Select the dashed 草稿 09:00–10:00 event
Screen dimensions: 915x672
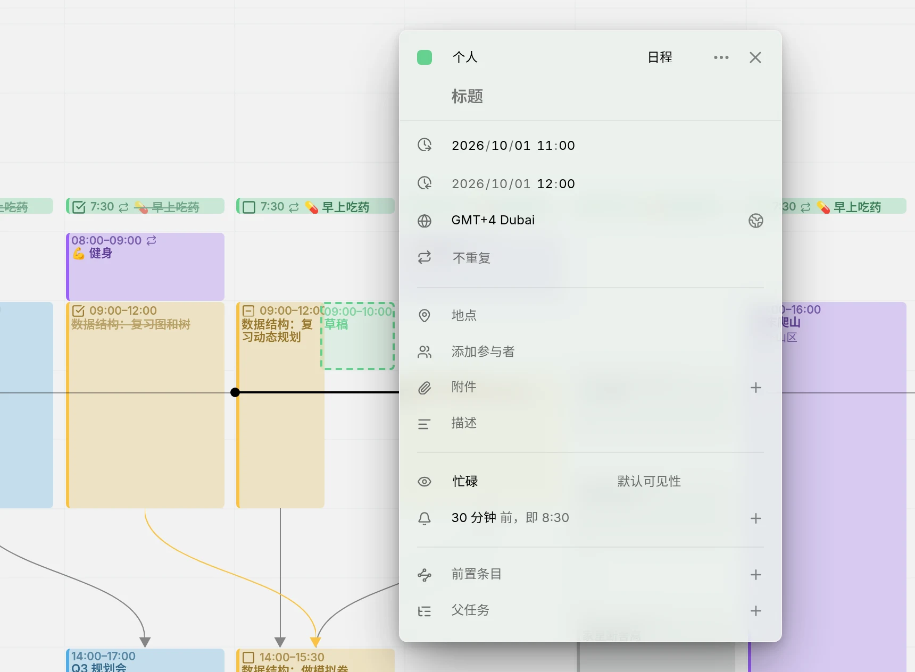tap(357, 336)
